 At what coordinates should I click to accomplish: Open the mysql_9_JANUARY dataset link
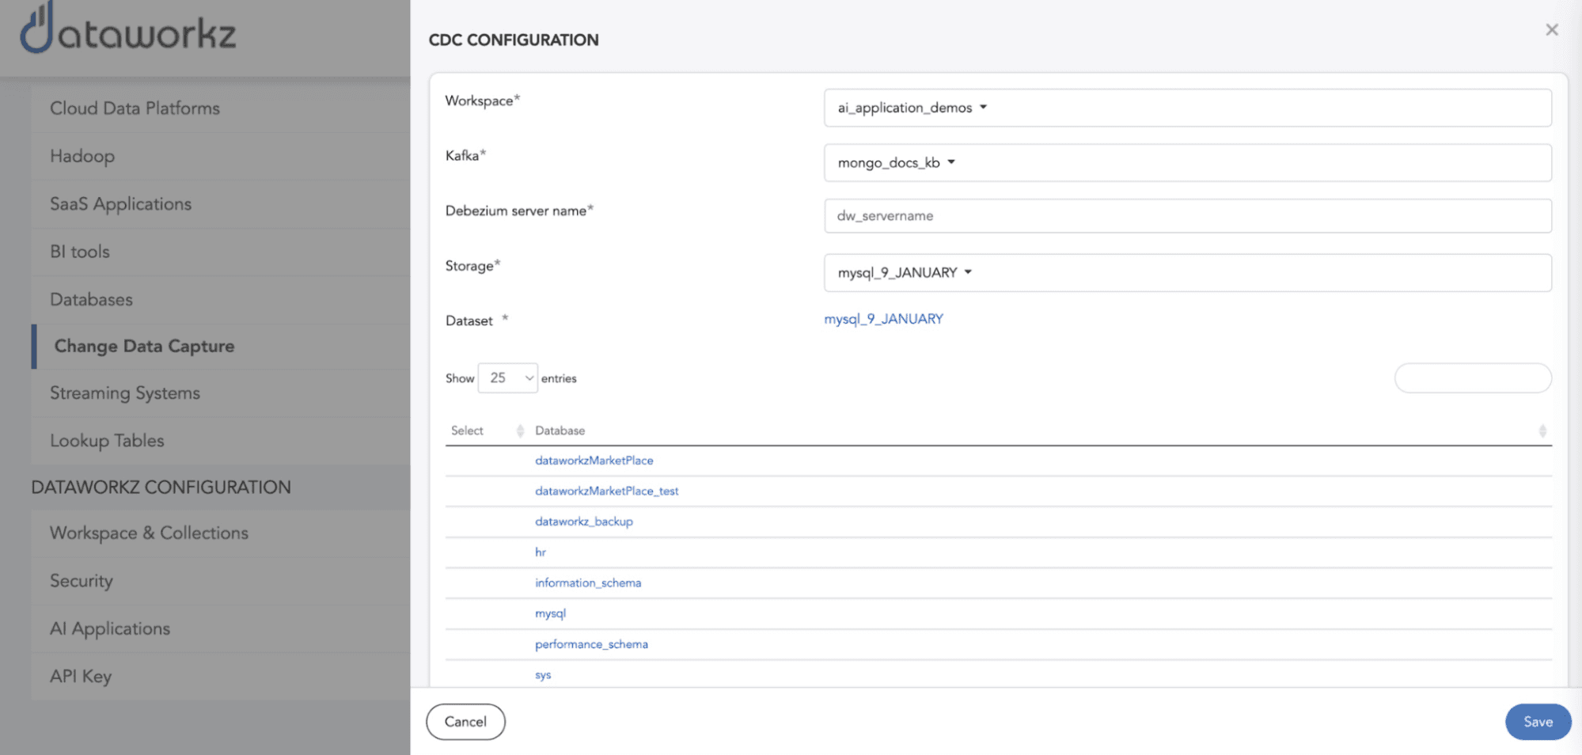coord(883,319)
